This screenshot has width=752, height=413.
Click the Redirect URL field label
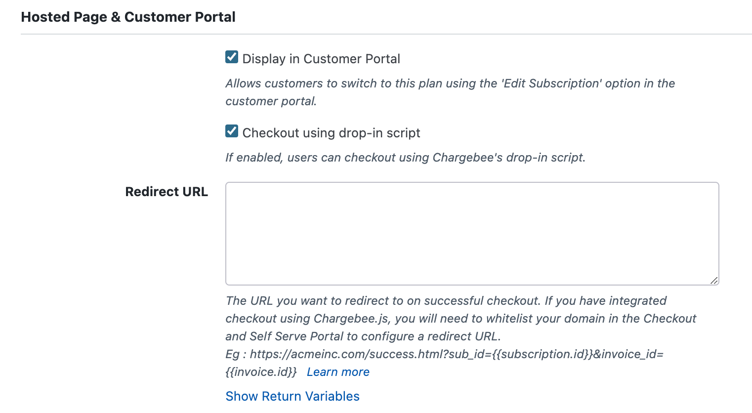[167, 192]
